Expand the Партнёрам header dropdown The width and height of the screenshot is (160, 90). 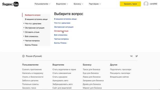[95, 4]
